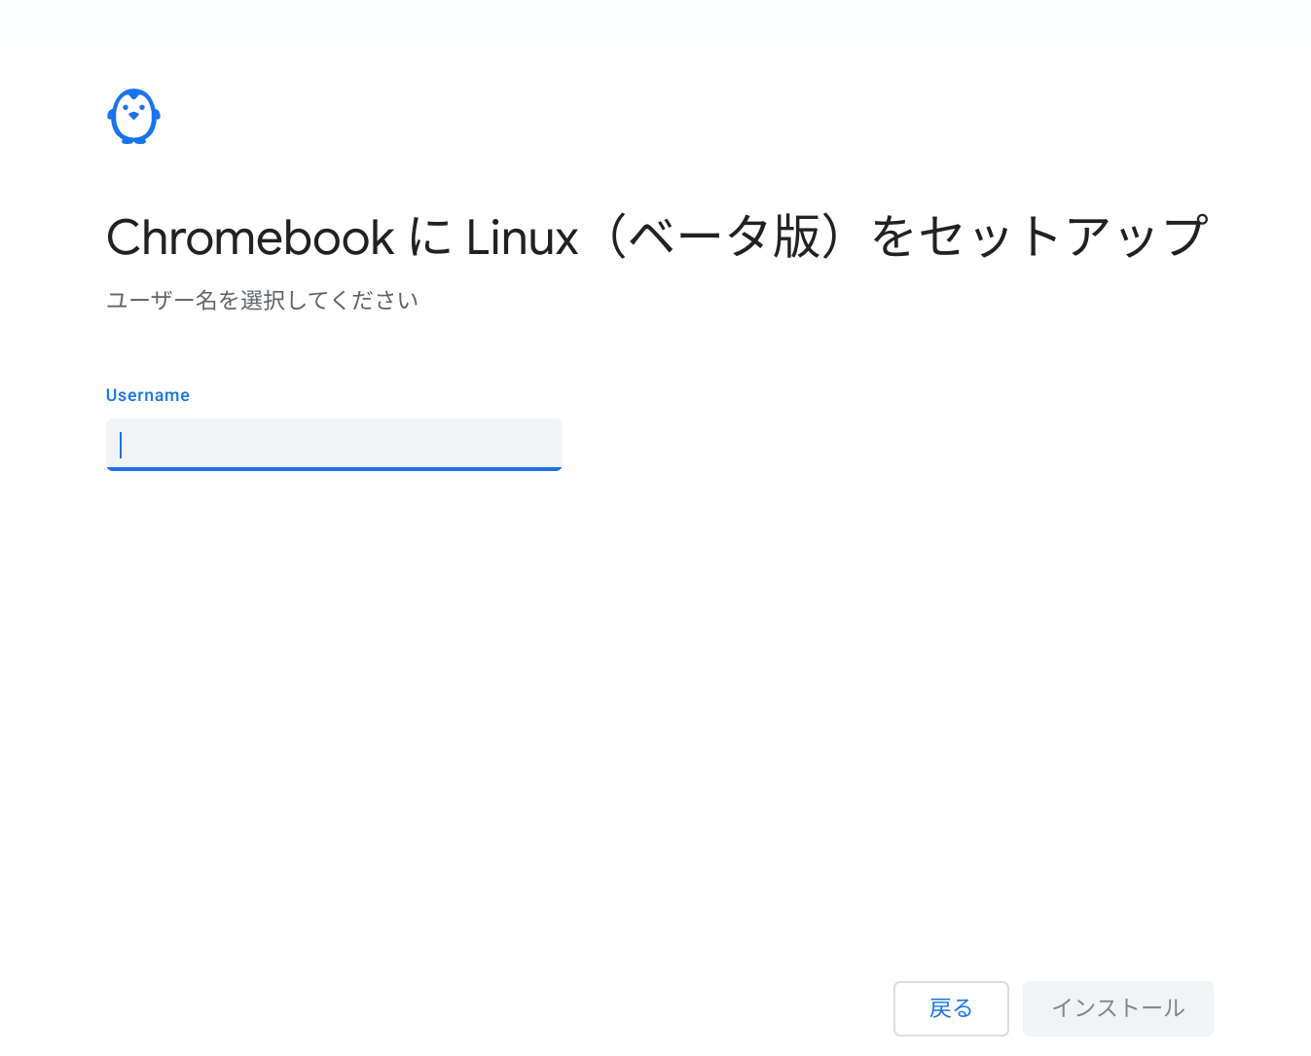
Task: Select the blue Username field label
Action: [x=148, y=395]
